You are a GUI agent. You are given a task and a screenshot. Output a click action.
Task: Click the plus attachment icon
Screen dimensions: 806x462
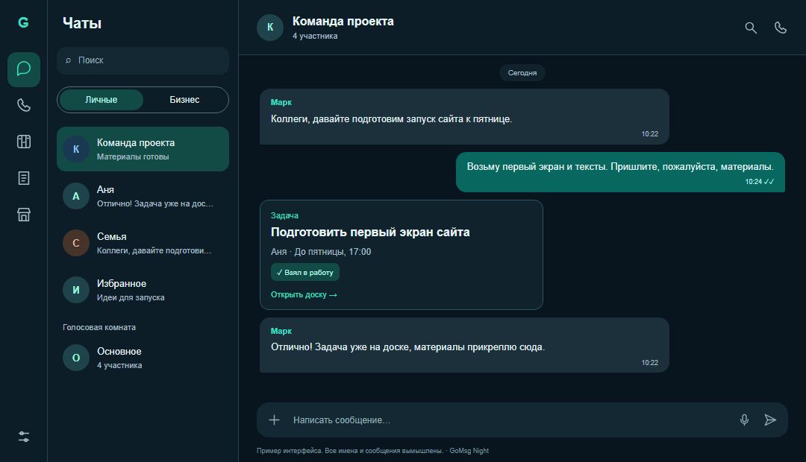[x=275, y=420]
